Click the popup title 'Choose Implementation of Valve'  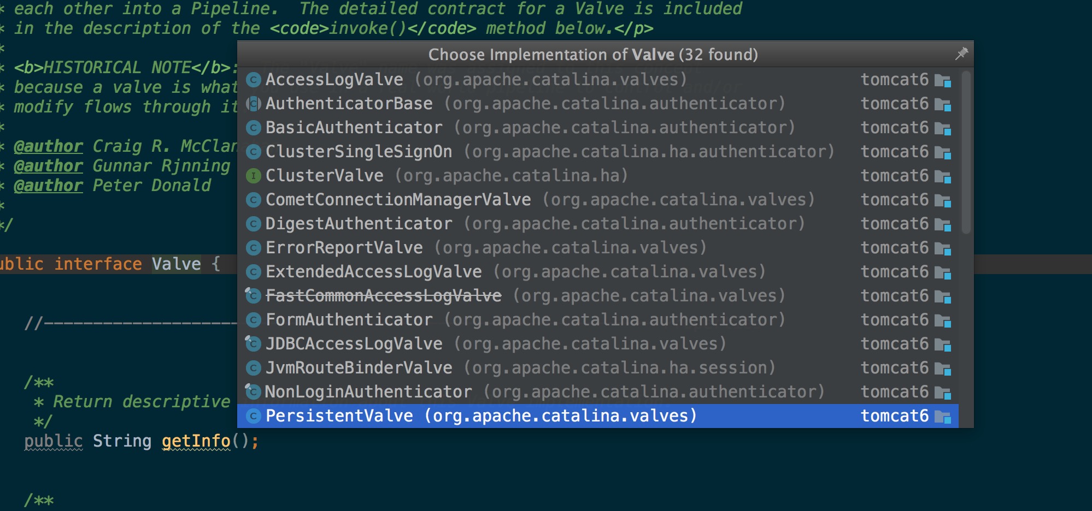[551, 55]
